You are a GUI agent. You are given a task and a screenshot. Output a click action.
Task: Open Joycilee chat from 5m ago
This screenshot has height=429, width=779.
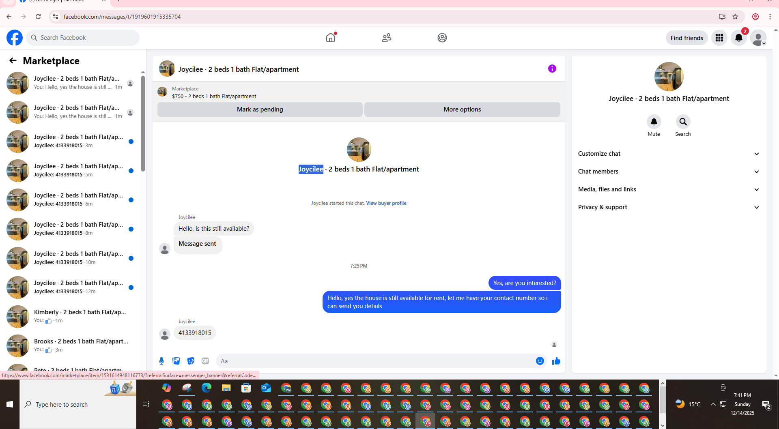pos(71,170)
